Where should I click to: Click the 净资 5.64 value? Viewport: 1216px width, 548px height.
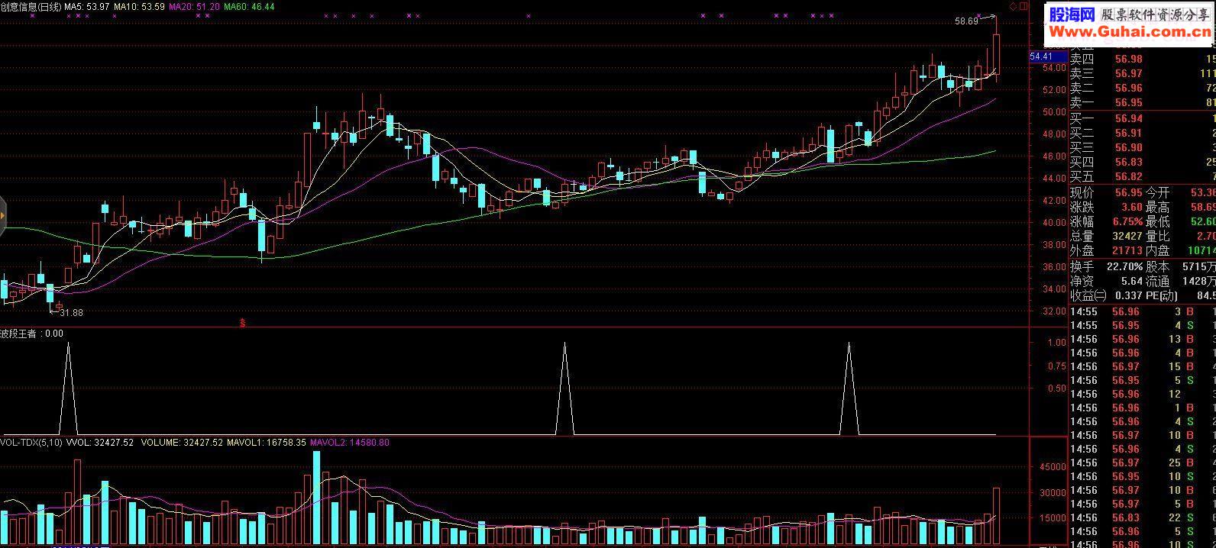click(1131, 282)
